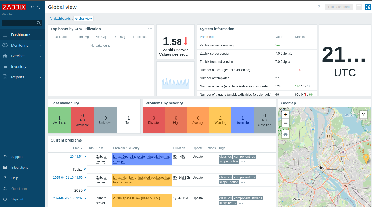
Task: Zoom out on the Geomap
Action: [x=286, y=123]
